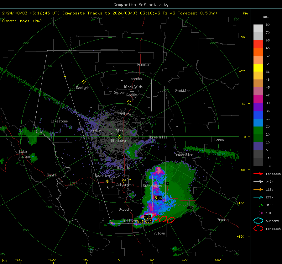The image size is (282, 264).
Task: Pick the purple 39-36 dBZ swatch
Action: pyautogui.click(x=258, y=107)
